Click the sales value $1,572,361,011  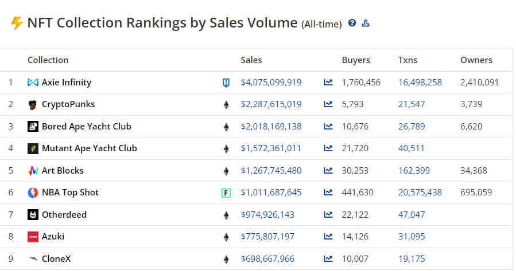pyautogui.click(x=271, y=148)
